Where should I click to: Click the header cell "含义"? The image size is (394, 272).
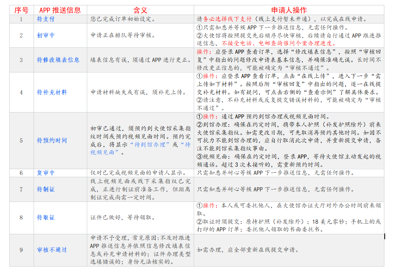click(140, 10)
